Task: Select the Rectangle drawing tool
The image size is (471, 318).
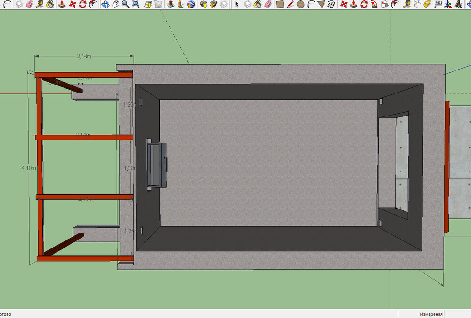Action: coord(280,4)
